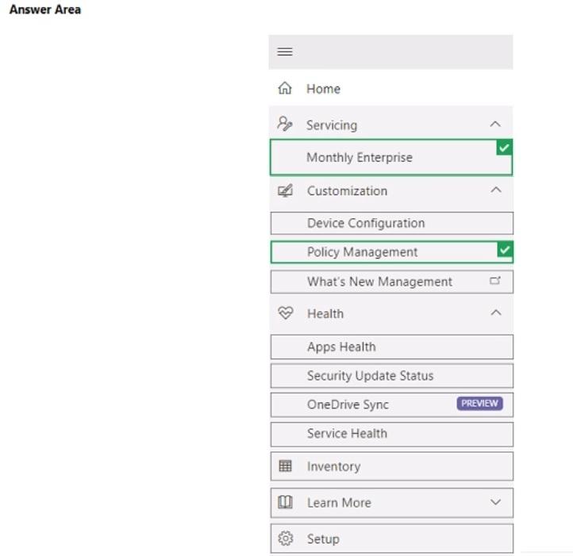The image size is (573, 556).
Task: Open Device Configuration
Action: tap(366, 223)
